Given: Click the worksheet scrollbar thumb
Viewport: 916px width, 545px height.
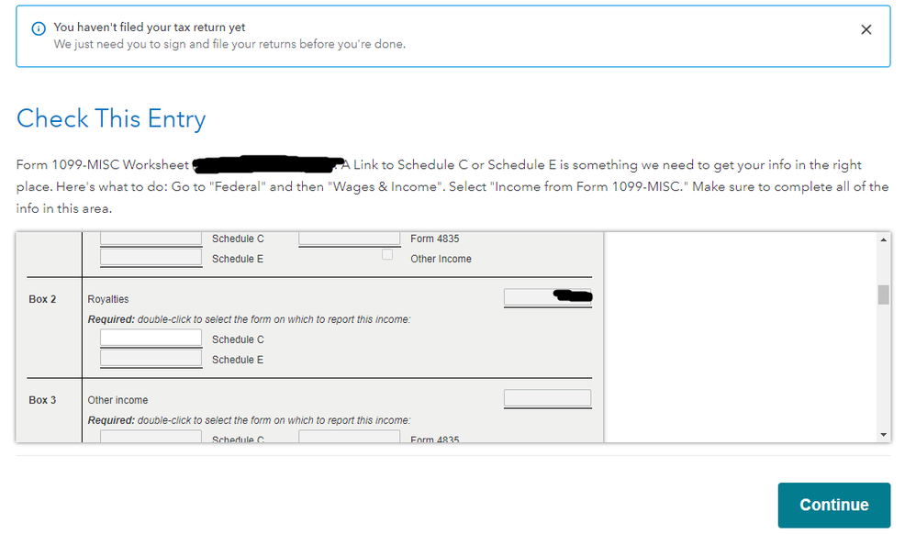Looking at the screenshot, I should (x=883, y=295).
